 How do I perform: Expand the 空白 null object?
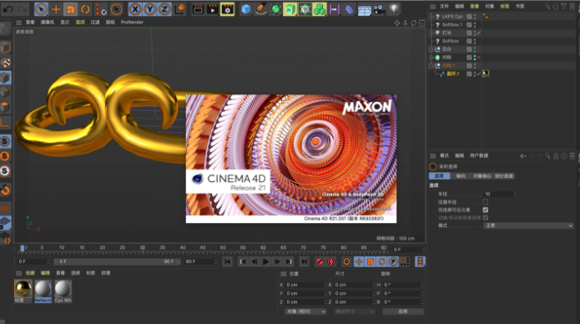point(431,49)
